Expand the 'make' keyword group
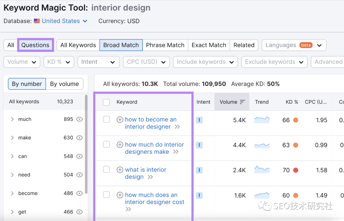This screenshot has height=221, width=344. coord(12,138)
